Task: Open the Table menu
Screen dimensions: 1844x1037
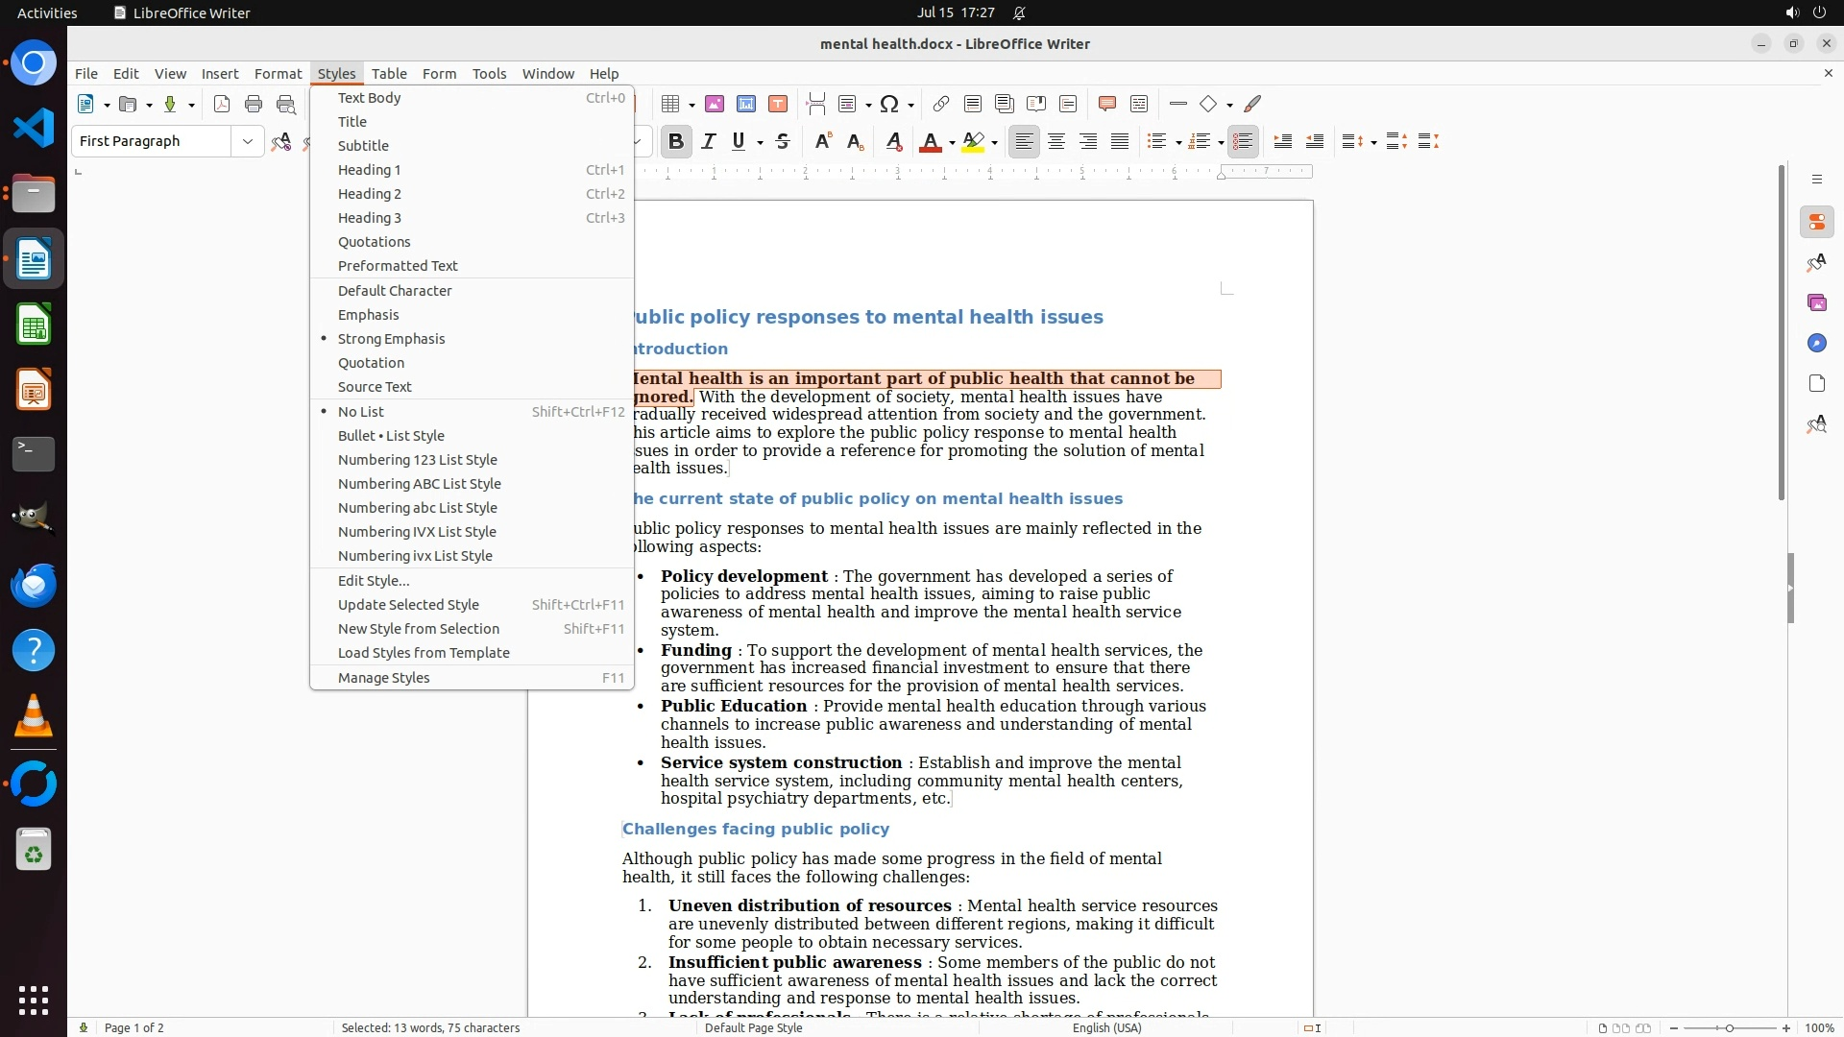Action: pos(389,73)
